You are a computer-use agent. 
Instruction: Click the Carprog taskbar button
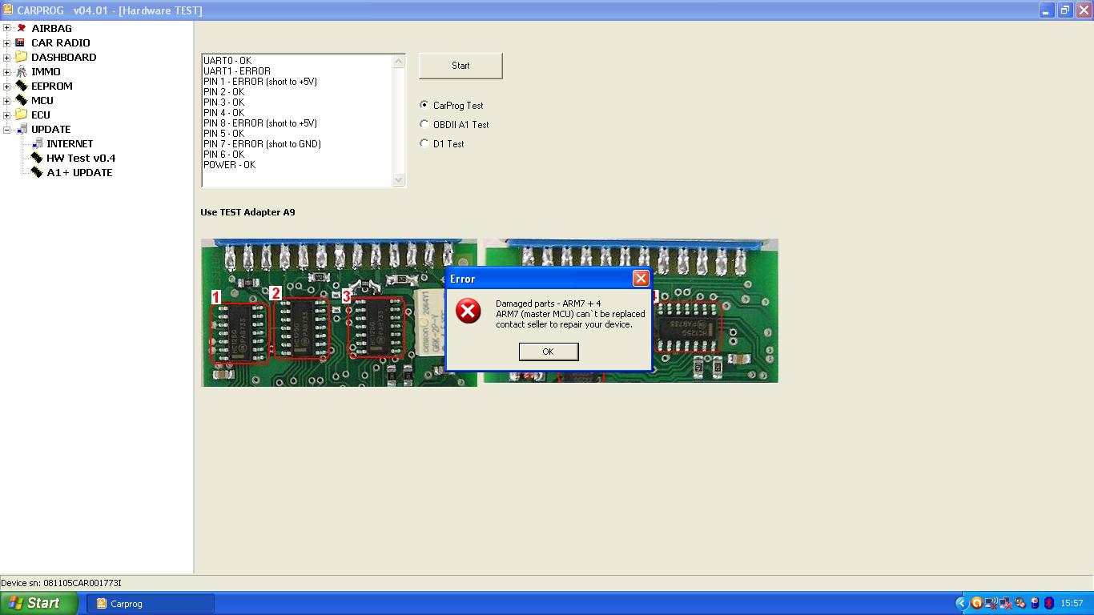point(151,604)
